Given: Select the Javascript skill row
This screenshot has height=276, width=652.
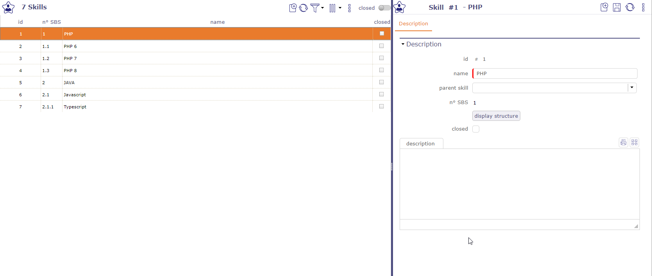Looking at the screenshot, I should [195, 94].
